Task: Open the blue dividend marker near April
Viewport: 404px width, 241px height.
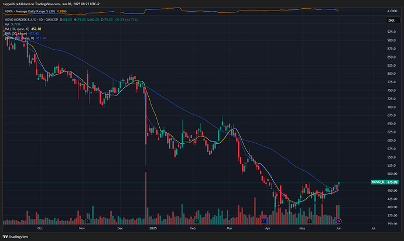Action: click(264, 221)
